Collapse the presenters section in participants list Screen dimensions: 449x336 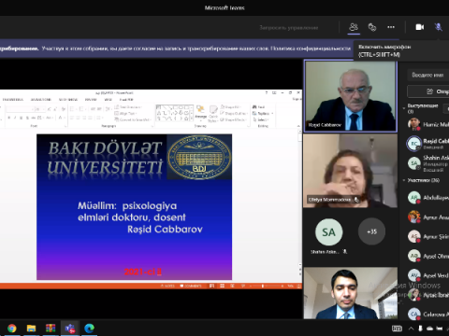404,107
